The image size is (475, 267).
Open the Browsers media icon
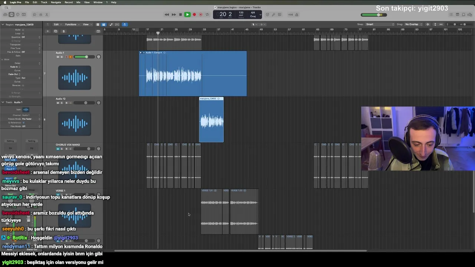tap(470, 14)
